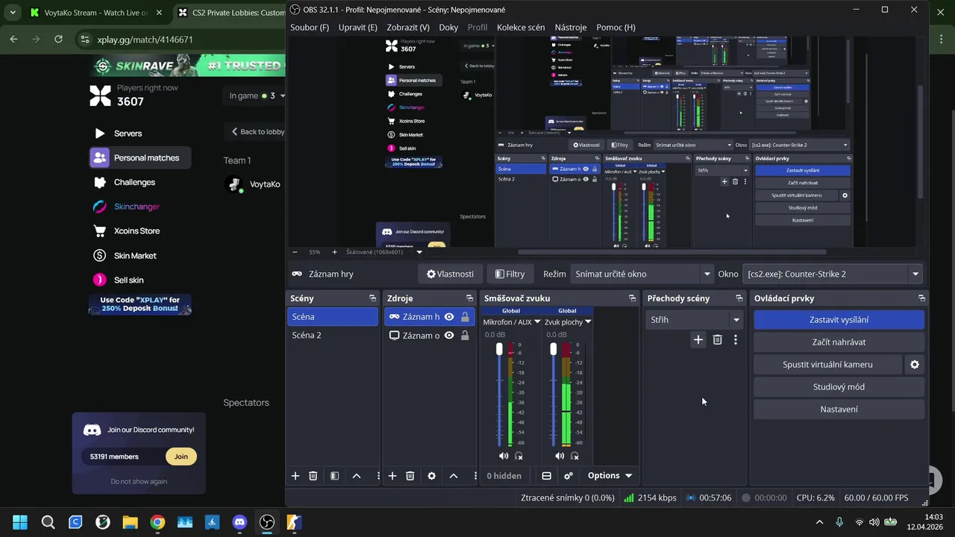The image size is (955, 537).
Task: Toggle lock on Záznam o source
Action: [465, 336]
